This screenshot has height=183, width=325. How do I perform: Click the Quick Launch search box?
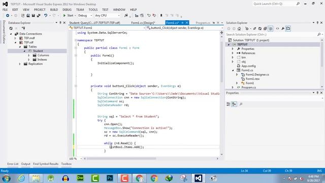pos(274,4)
